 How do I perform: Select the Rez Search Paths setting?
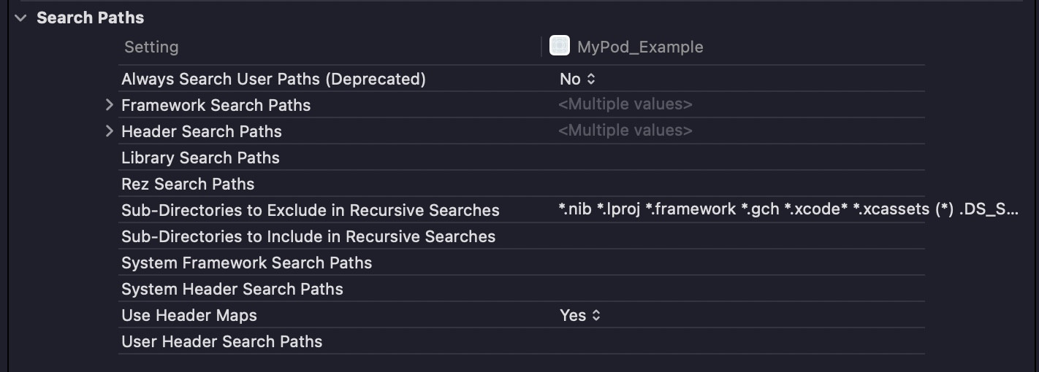[x=188, y=184]
